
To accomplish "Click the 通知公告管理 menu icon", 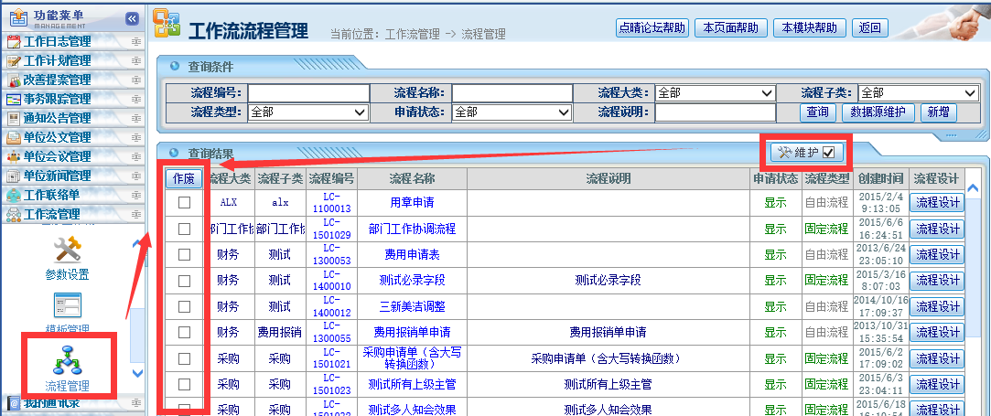I will click(14, 118).
